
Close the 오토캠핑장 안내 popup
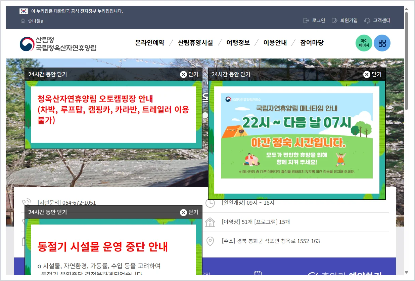pyautogui.click(x=189, y=74)
